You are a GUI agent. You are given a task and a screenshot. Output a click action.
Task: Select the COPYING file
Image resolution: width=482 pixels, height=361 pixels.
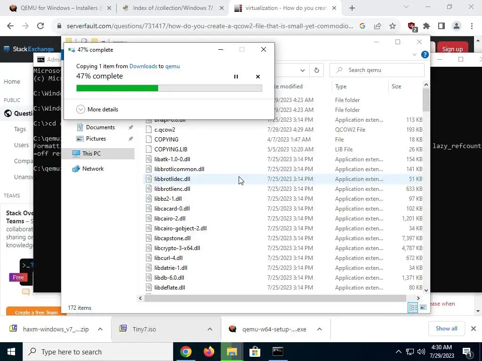click(x=166, y=139)
